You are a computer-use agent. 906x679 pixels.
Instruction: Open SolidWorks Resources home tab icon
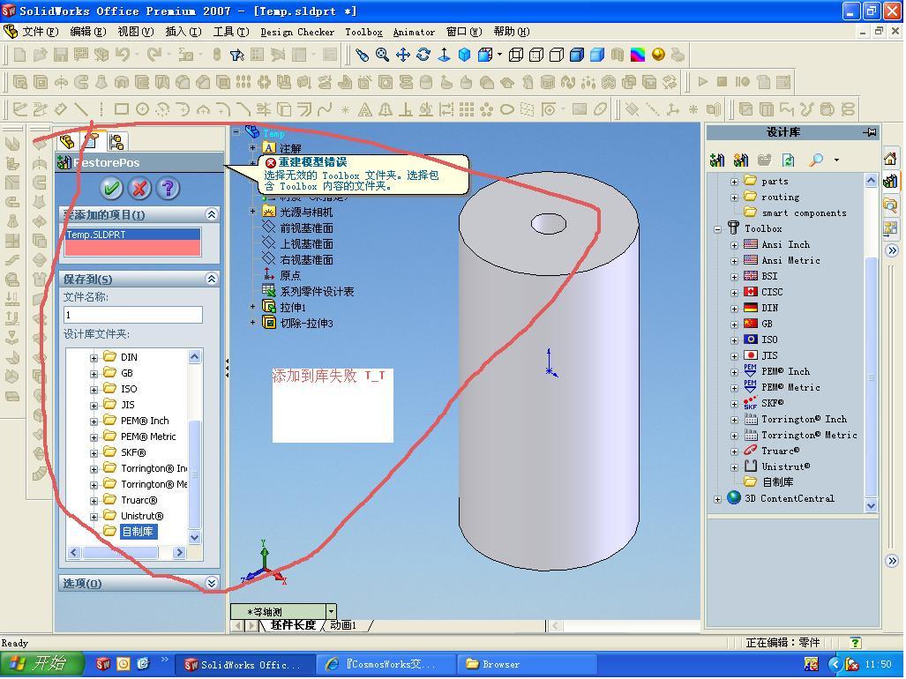coord(890,158)
